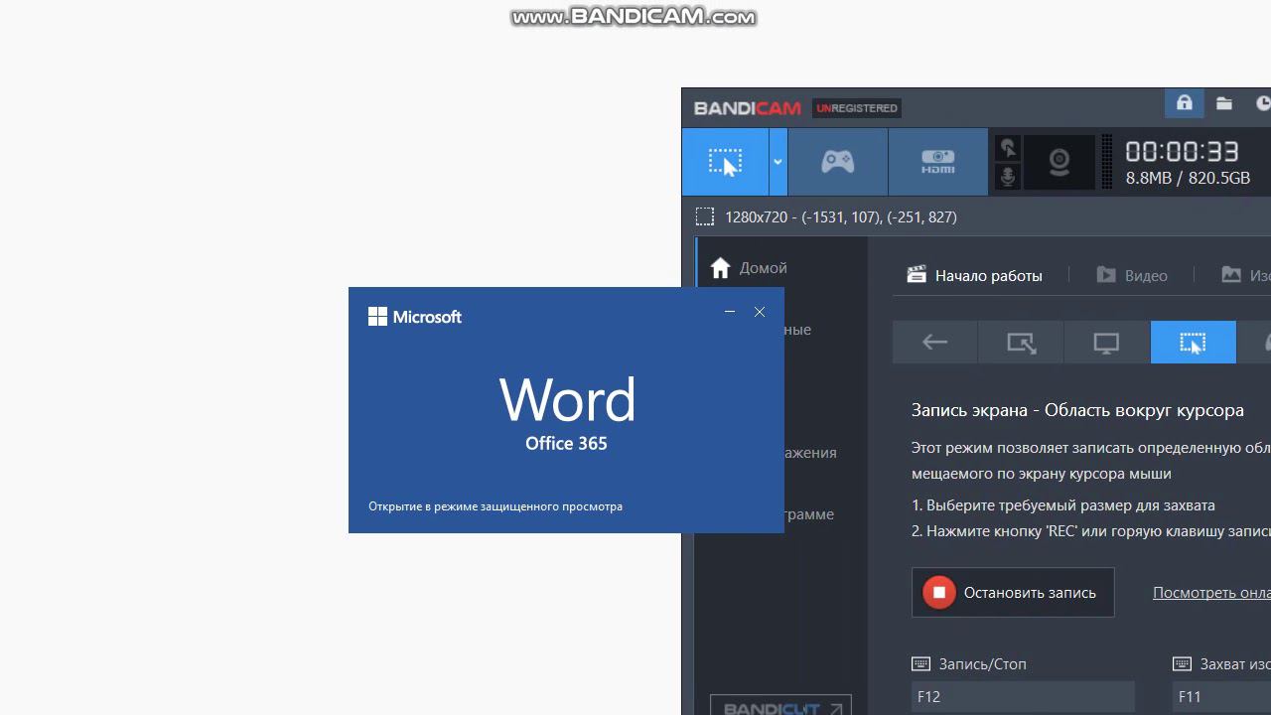
Task: Open the screen recording mode dropdown arrow
Action: 778,162
